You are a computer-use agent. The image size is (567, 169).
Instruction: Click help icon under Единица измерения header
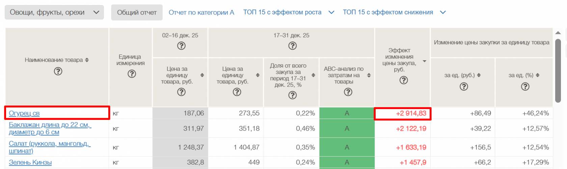pos(132,74)
